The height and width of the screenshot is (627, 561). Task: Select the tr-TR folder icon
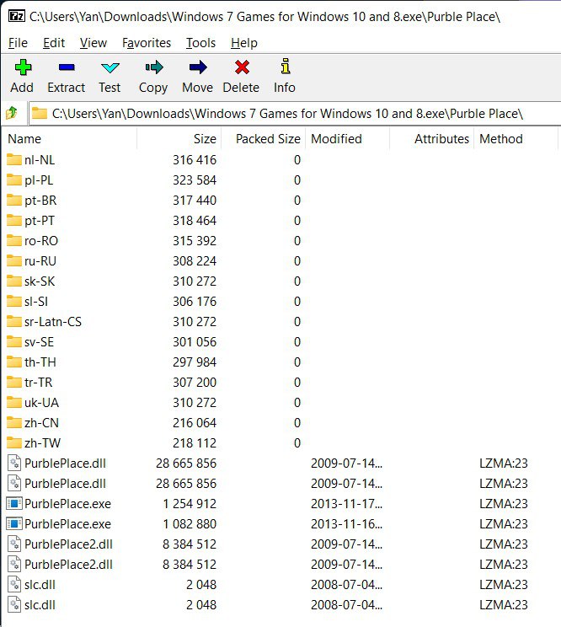14,383
